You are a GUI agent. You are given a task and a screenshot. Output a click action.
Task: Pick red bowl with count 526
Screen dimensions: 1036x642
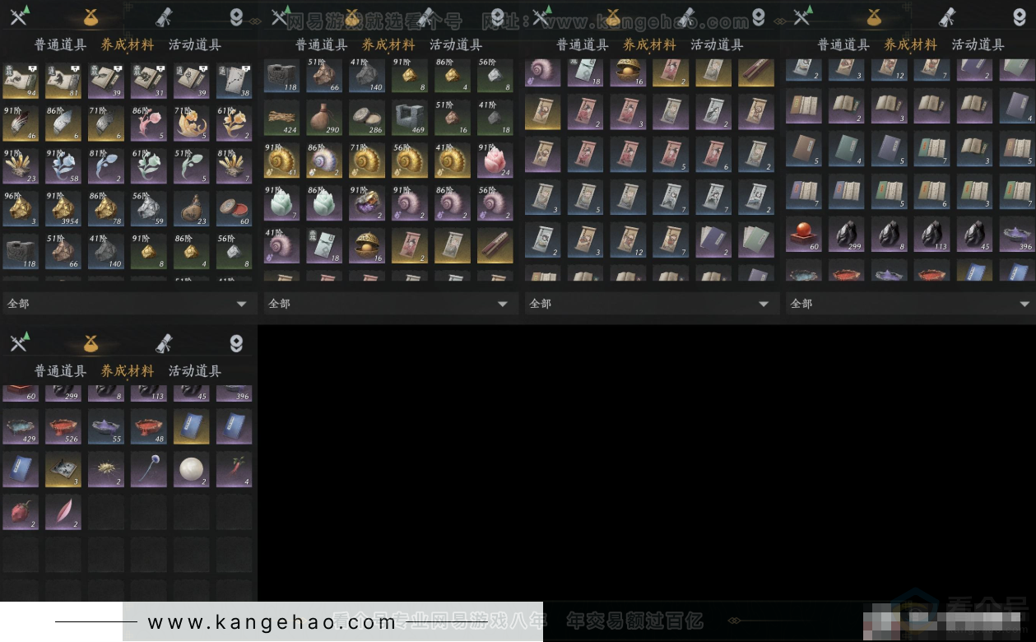pos(63,427)
